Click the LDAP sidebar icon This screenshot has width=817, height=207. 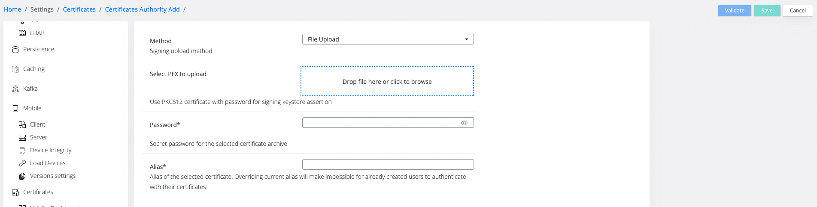[x=22, y=33]
